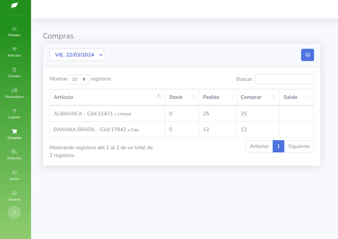Sort by the Saldo column header

tap(296, 97)
